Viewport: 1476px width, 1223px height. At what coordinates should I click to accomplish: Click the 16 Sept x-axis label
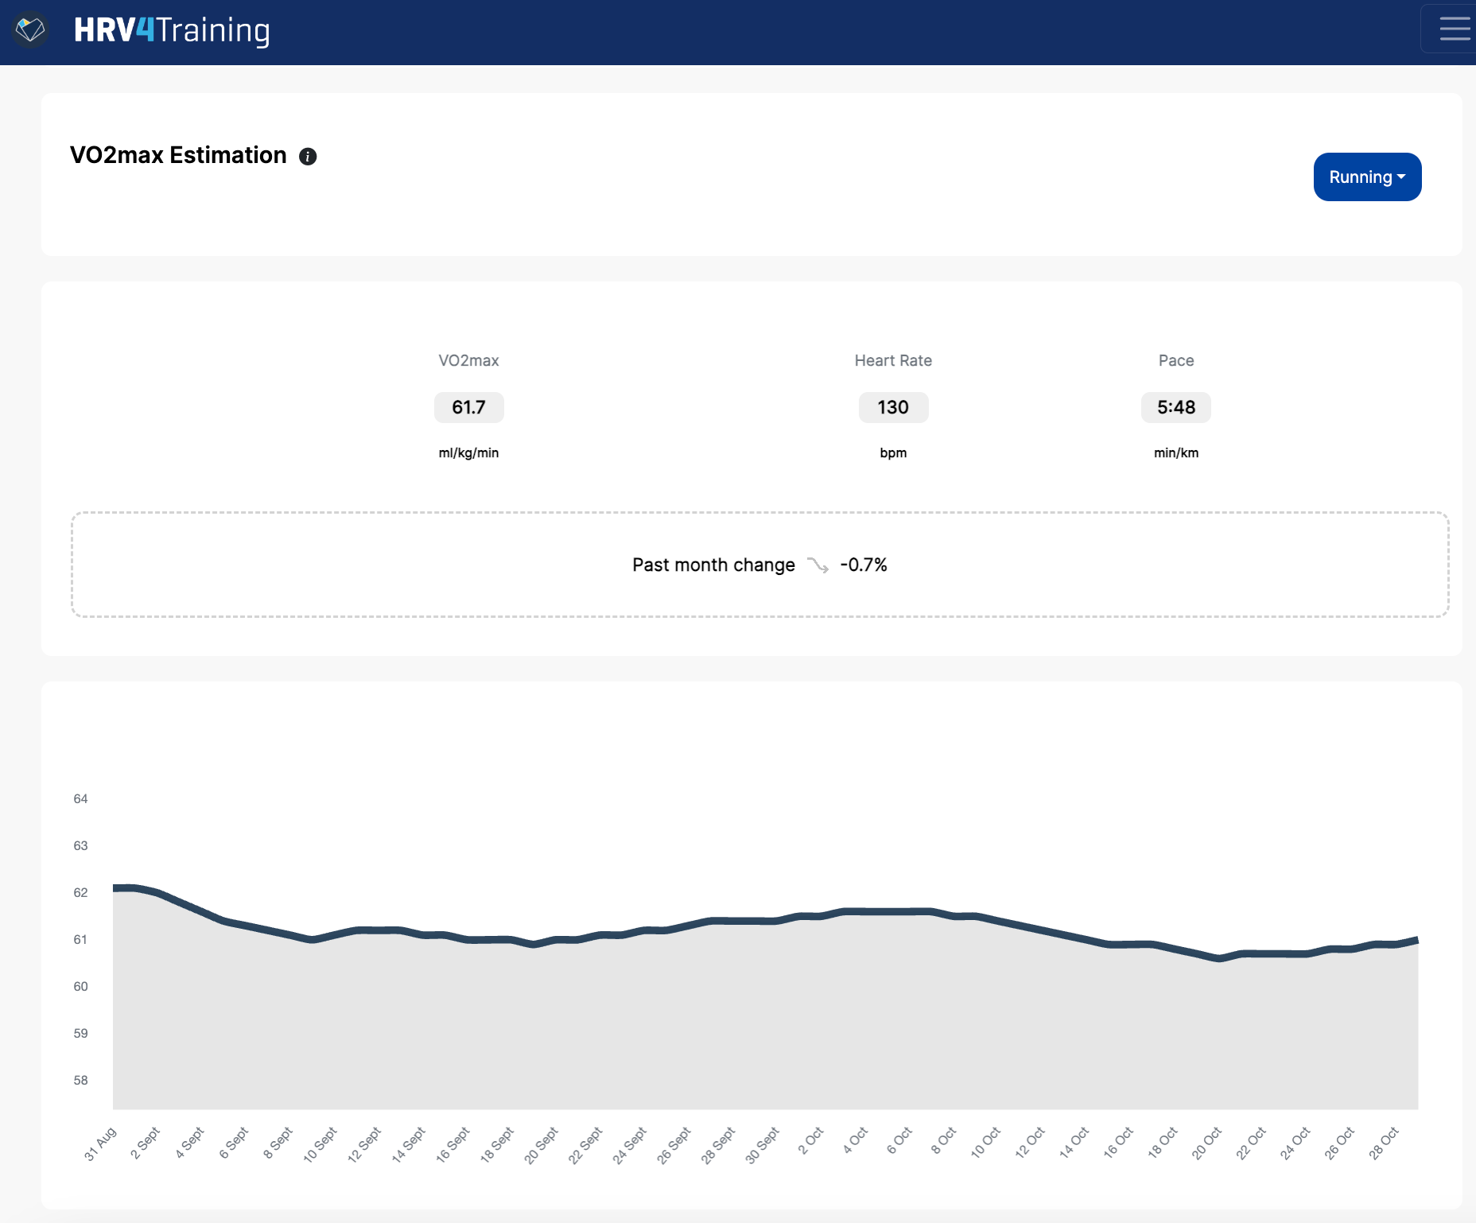(453, 1144)
